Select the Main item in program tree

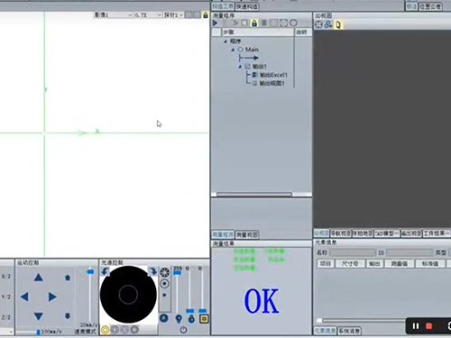tap(252, 50)
